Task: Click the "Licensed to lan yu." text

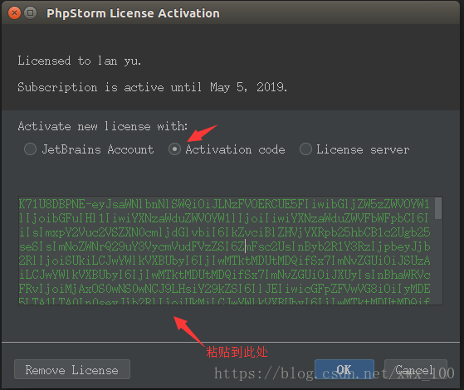Action: [80, 61]
